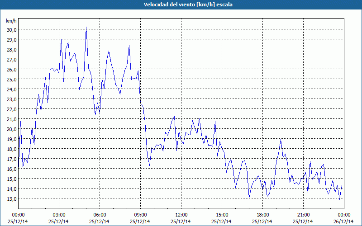Select the '15:00' x-axis time label
Screen dimensions: 362x226
pyautogui.click(x=222, y=215)
